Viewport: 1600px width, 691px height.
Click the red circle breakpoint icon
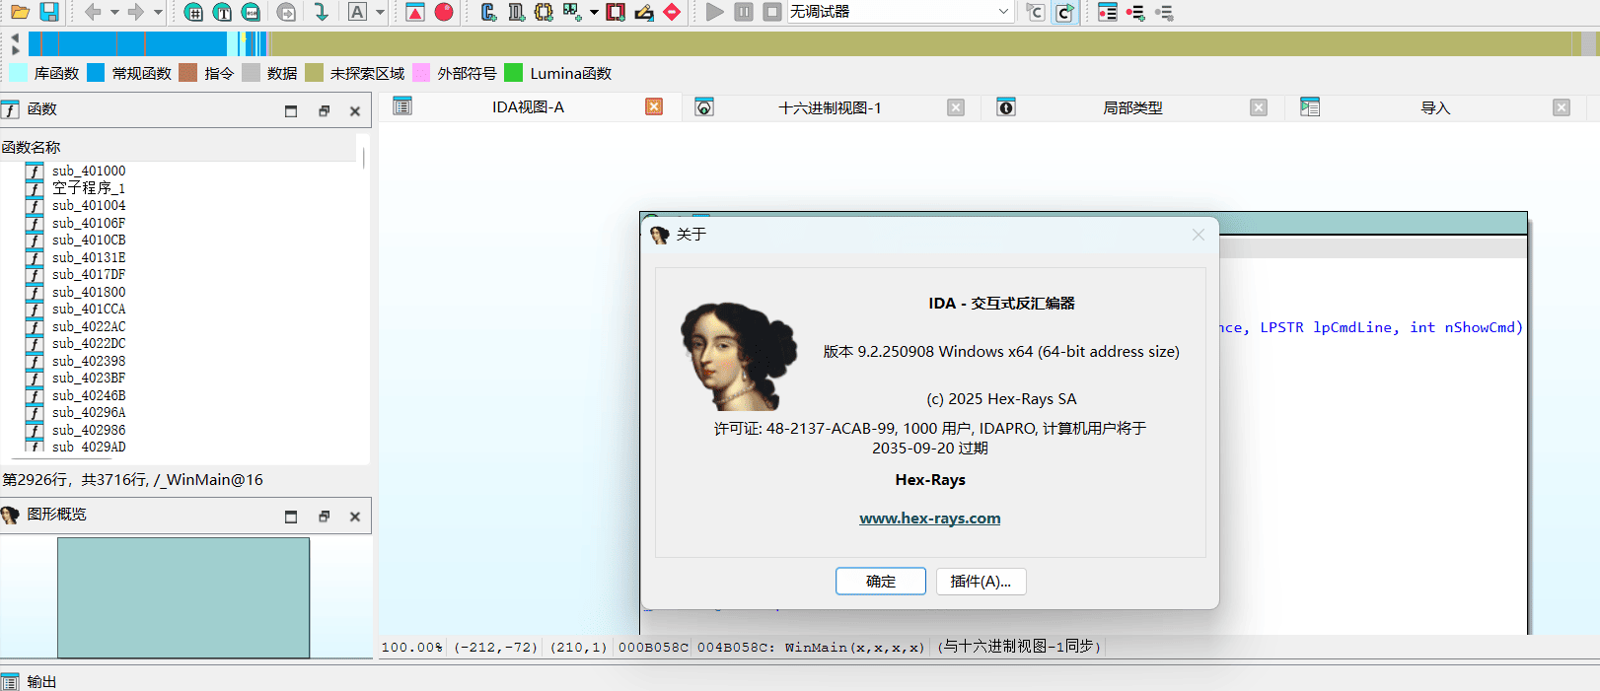point(444,12)
